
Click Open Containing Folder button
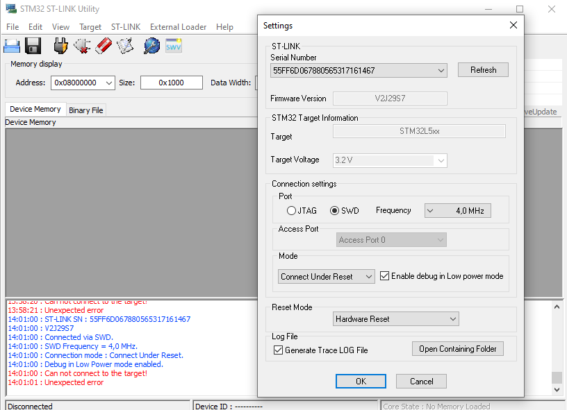tap(458, 349)
